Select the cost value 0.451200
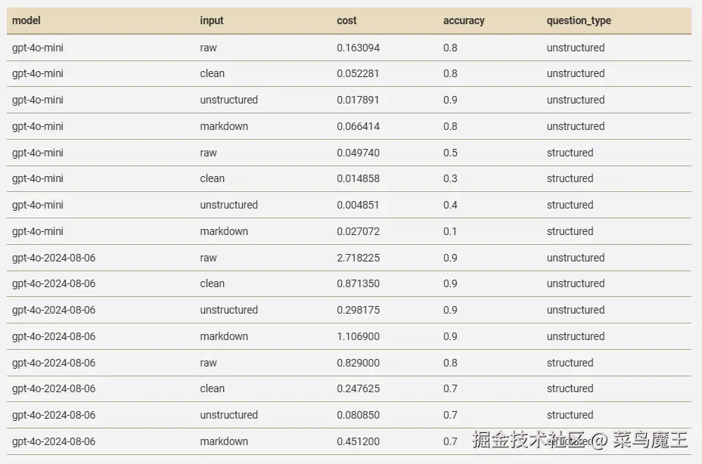 click(358, 441)
